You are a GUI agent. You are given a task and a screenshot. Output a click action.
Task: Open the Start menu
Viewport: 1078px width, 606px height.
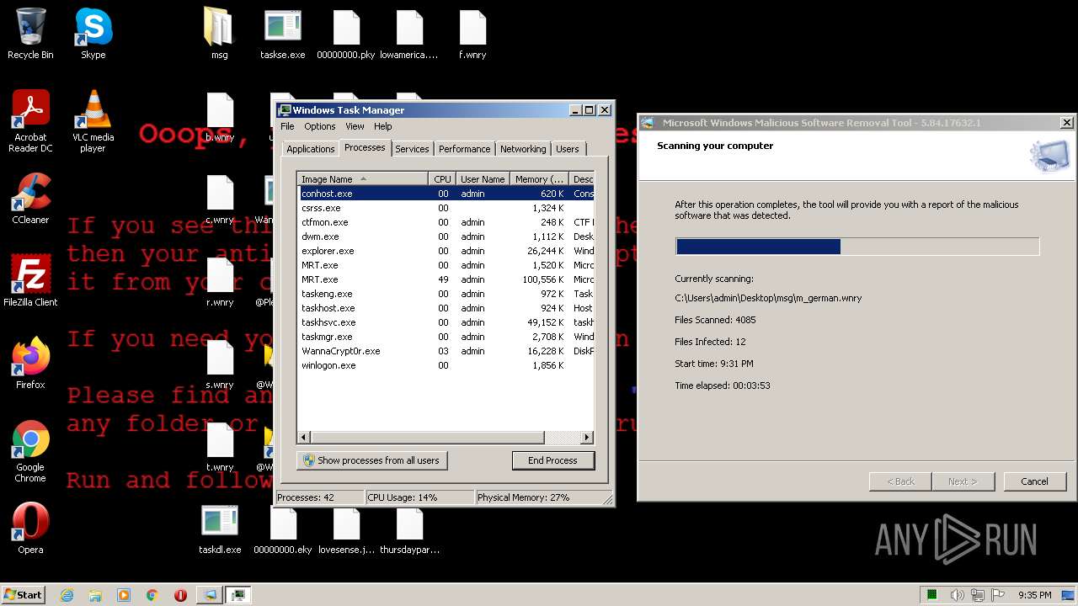23,594
